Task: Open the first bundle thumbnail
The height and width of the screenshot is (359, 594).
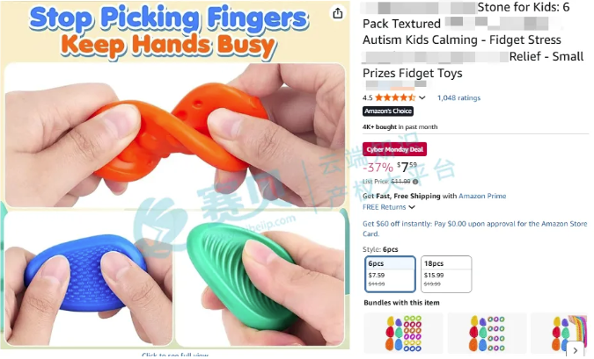Action: pyautogui.click(x=403, y=334)
